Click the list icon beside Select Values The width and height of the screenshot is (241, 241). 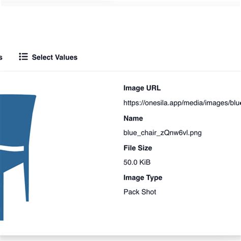(23, 56)
